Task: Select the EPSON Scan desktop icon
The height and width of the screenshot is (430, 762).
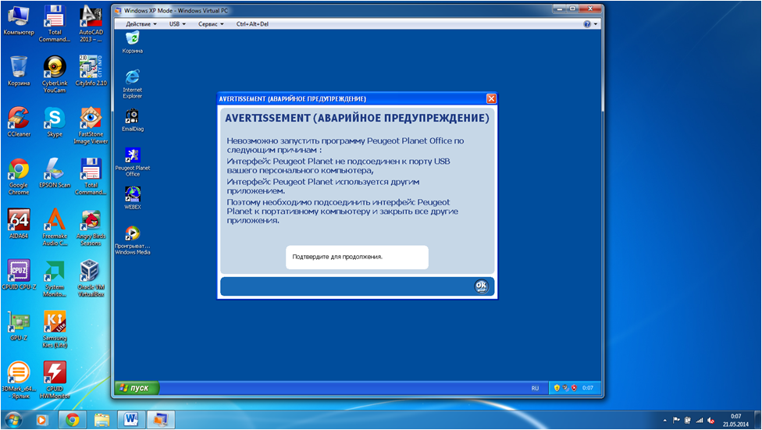Action: (x=55, y=173)
